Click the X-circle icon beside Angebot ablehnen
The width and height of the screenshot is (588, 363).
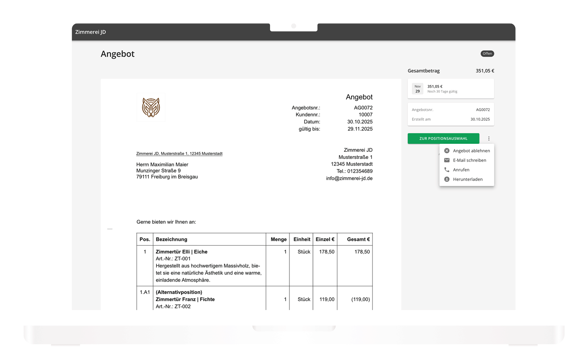(x=447, y=151)
